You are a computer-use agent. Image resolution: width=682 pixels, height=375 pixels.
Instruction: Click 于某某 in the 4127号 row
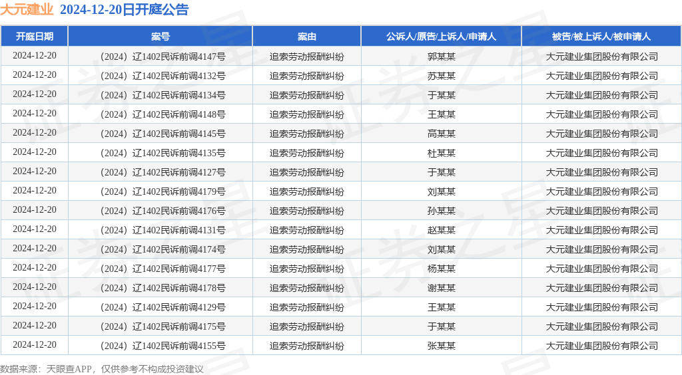(441, 172)
